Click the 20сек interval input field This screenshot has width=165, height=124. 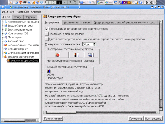[88, 44]
